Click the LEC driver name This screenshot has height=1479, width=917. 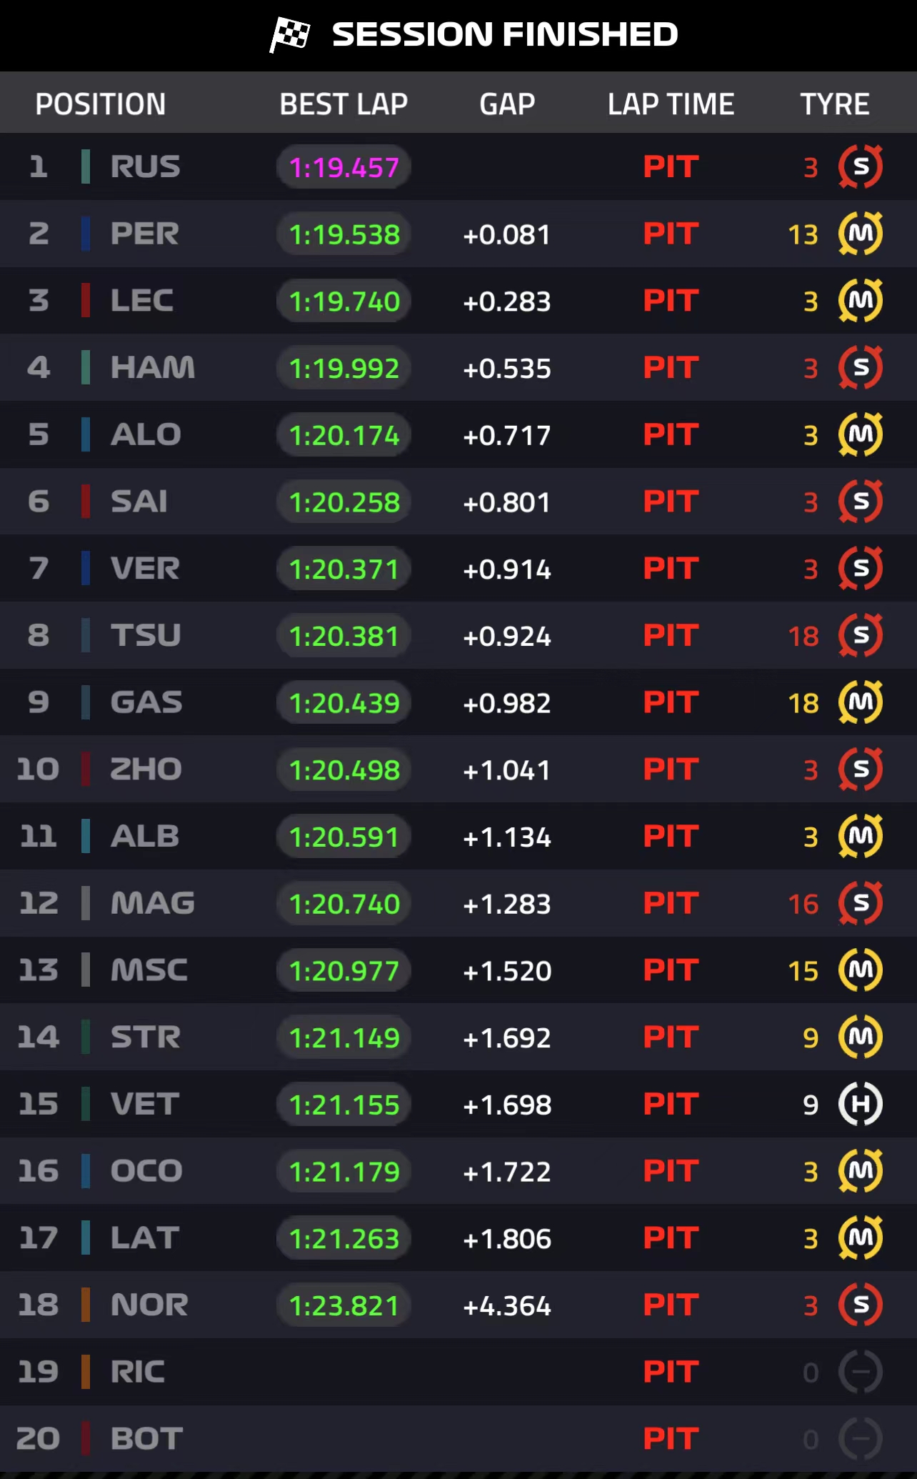[x=142, y=301]
